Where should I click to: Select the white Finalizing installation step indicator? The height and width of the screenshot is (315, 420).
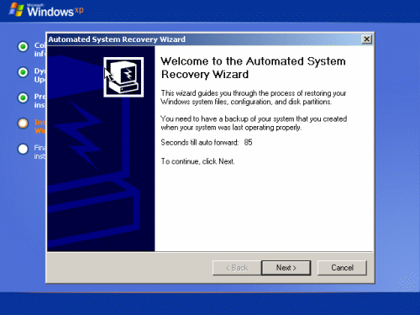[23, 149]
